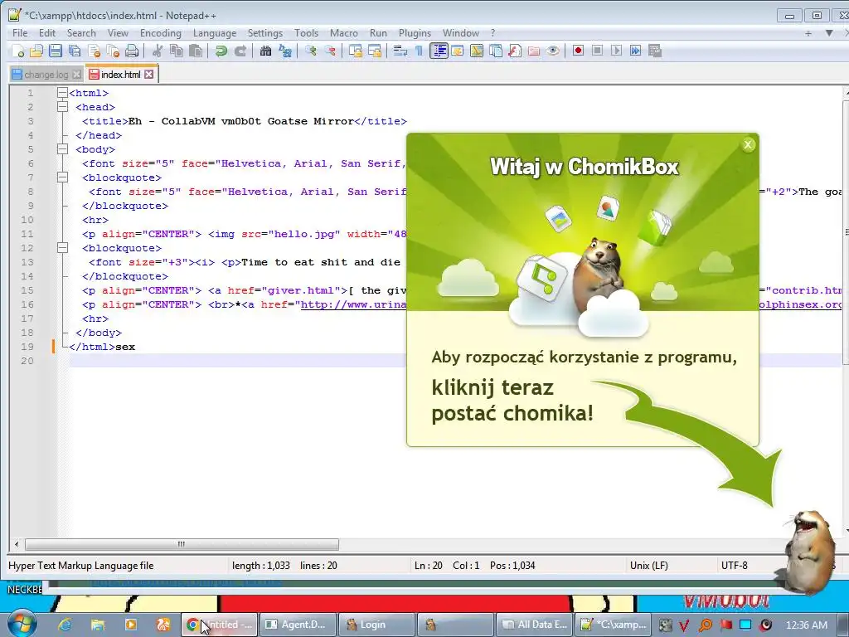Viewport: 849px width, 637px height.
Task: Click the Paste toolbar icon
Action: tap(196, 51)
